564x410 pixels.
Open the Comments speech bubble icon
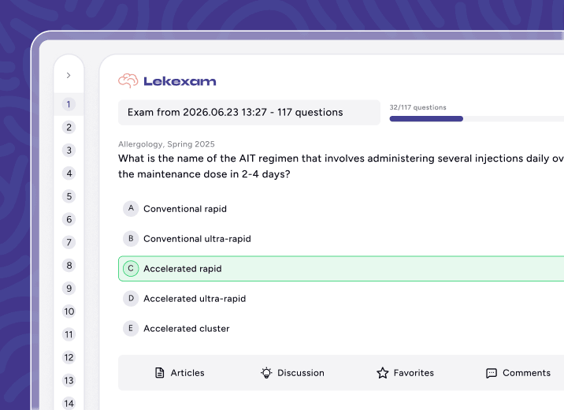point(492,373)
